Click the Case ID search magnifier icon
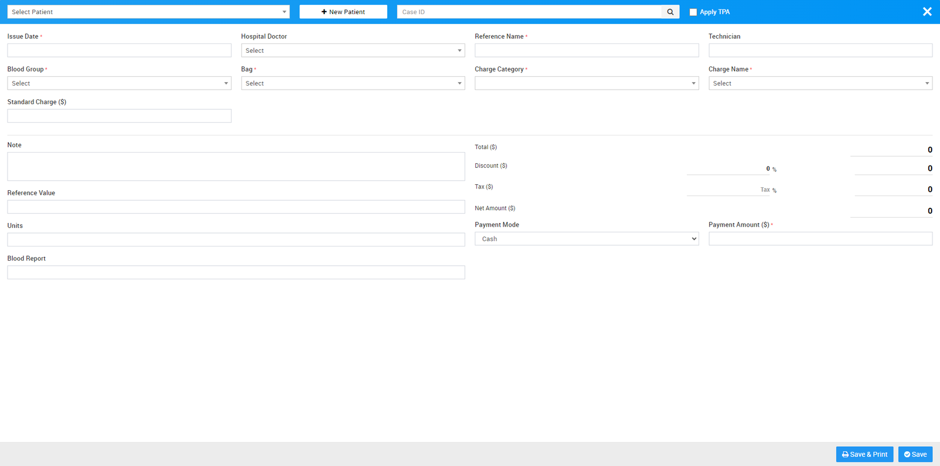This screenshot has width=940, height=466. [x=670, y=12]
